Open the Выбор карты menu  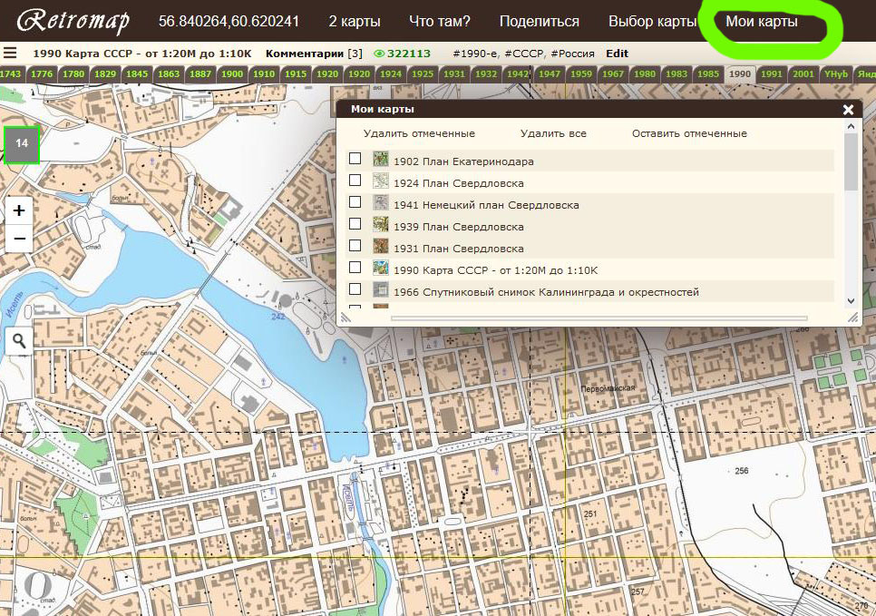(652, 21)
